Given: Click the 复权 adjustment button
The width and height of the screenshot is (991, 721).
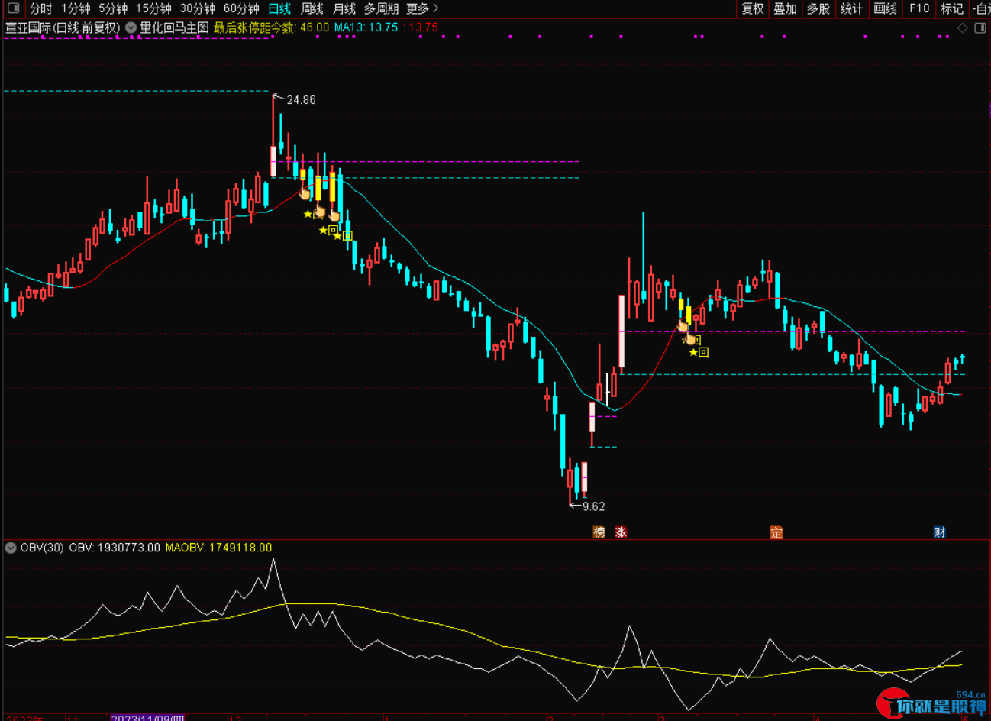Looking at the screenshot, I should (753, 8).
